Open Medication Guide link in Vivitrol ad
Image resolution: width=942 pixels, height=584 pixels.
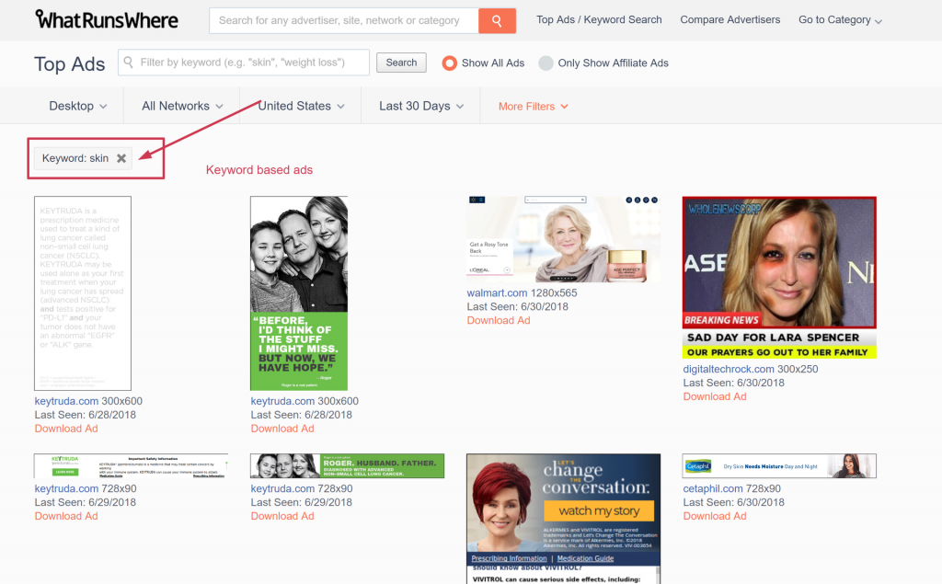pyautogui.click(x=585, y=558)
